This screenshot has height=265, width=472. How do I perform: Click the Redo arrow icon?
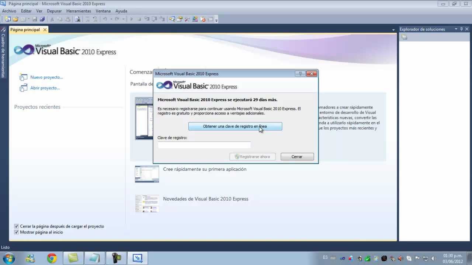pos(117,19)
